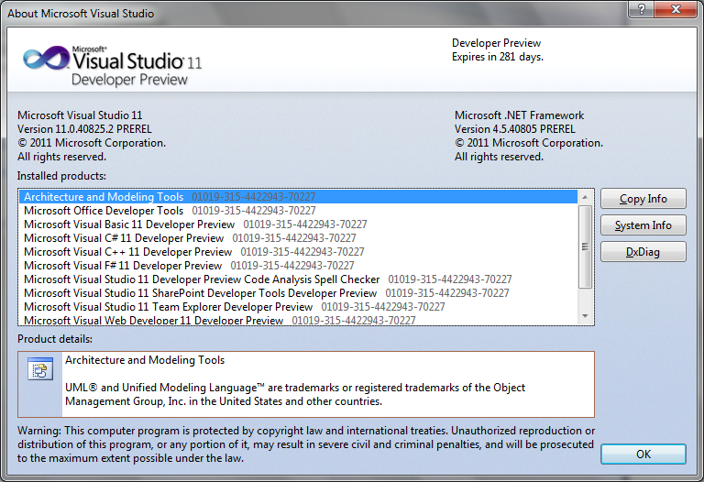Click the UML trademark description text
The width and height of the screenshot is (704, 482).
(295, 394)
